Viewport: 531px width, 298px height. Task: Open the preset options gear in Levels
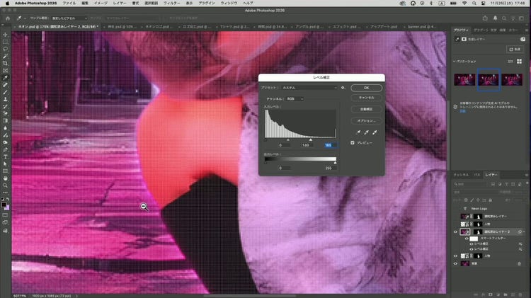tap(343, 88)
